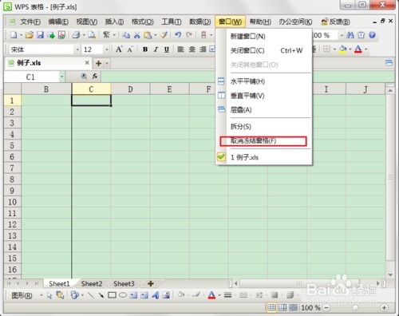Open the 数据(D) menu
The width and height of the screenshot is (399, 316).
point(200,22)
